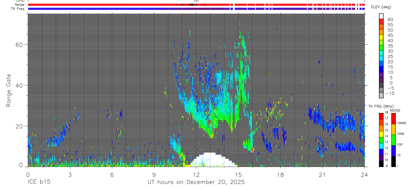Click green 13–14 MHz swatch in TX FRQ colorbar
Screen dimensions: 410x189
tap(381, 140)
